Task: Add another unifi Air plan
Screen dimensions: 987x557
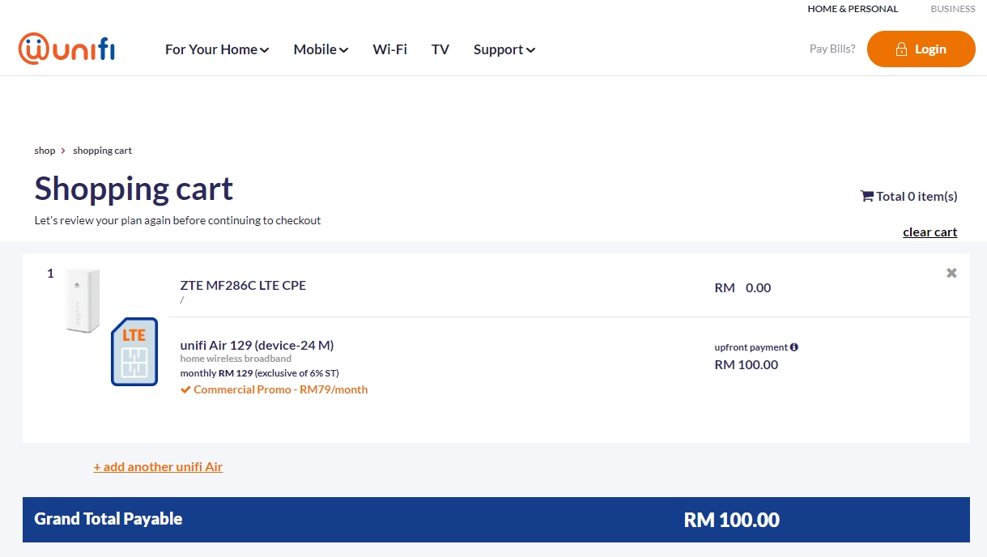Action: point(158,466)
